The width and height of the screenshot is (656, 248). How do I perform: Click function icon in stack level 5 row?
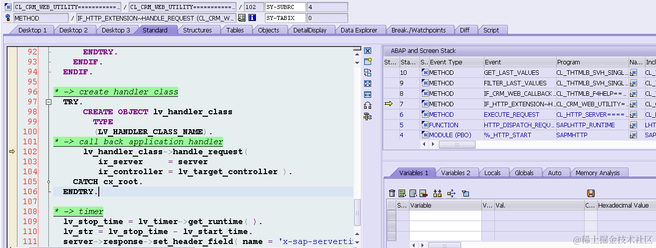point(425,125)
